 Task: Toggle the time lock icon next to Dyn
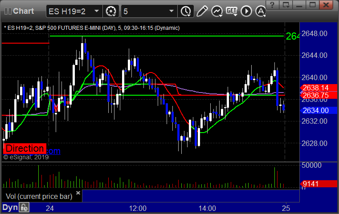(24, 207)
